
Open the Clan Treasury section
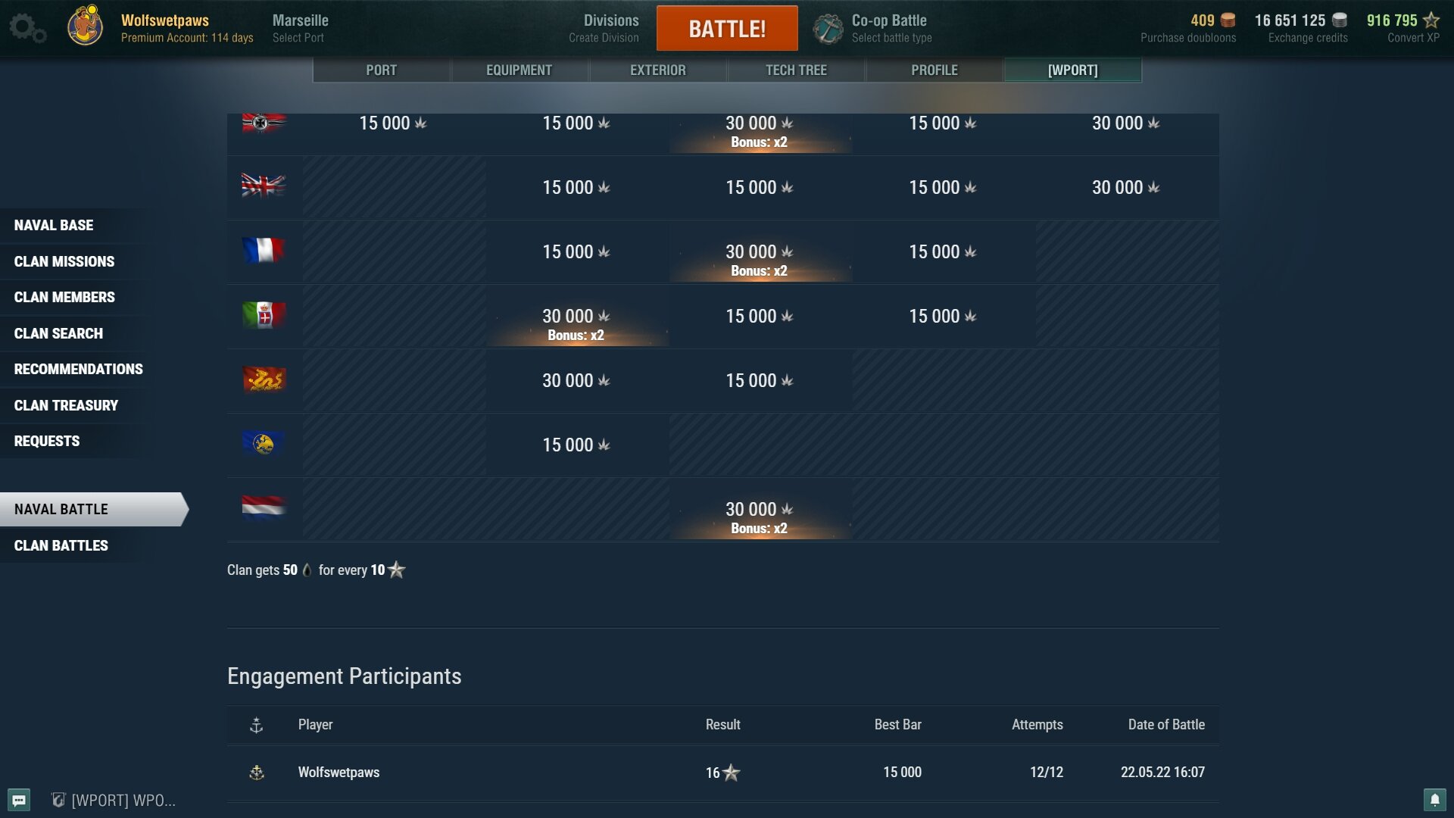tap(67, 405)
